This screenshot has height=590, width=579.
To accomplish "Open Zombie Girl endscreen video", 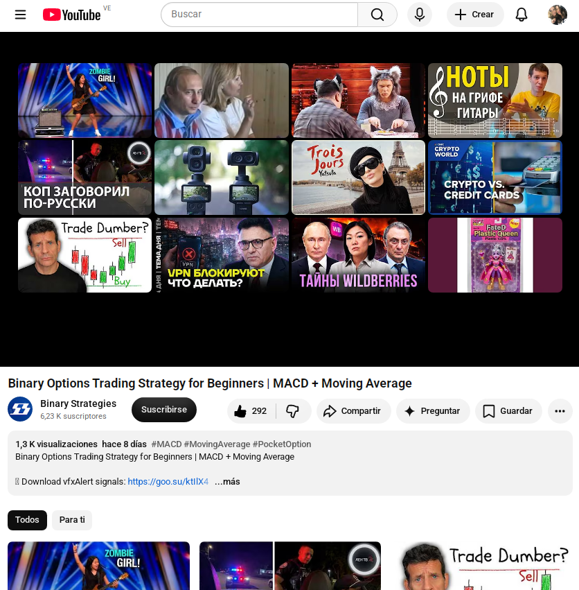I will pyautogui.click(x=85, y=101).
